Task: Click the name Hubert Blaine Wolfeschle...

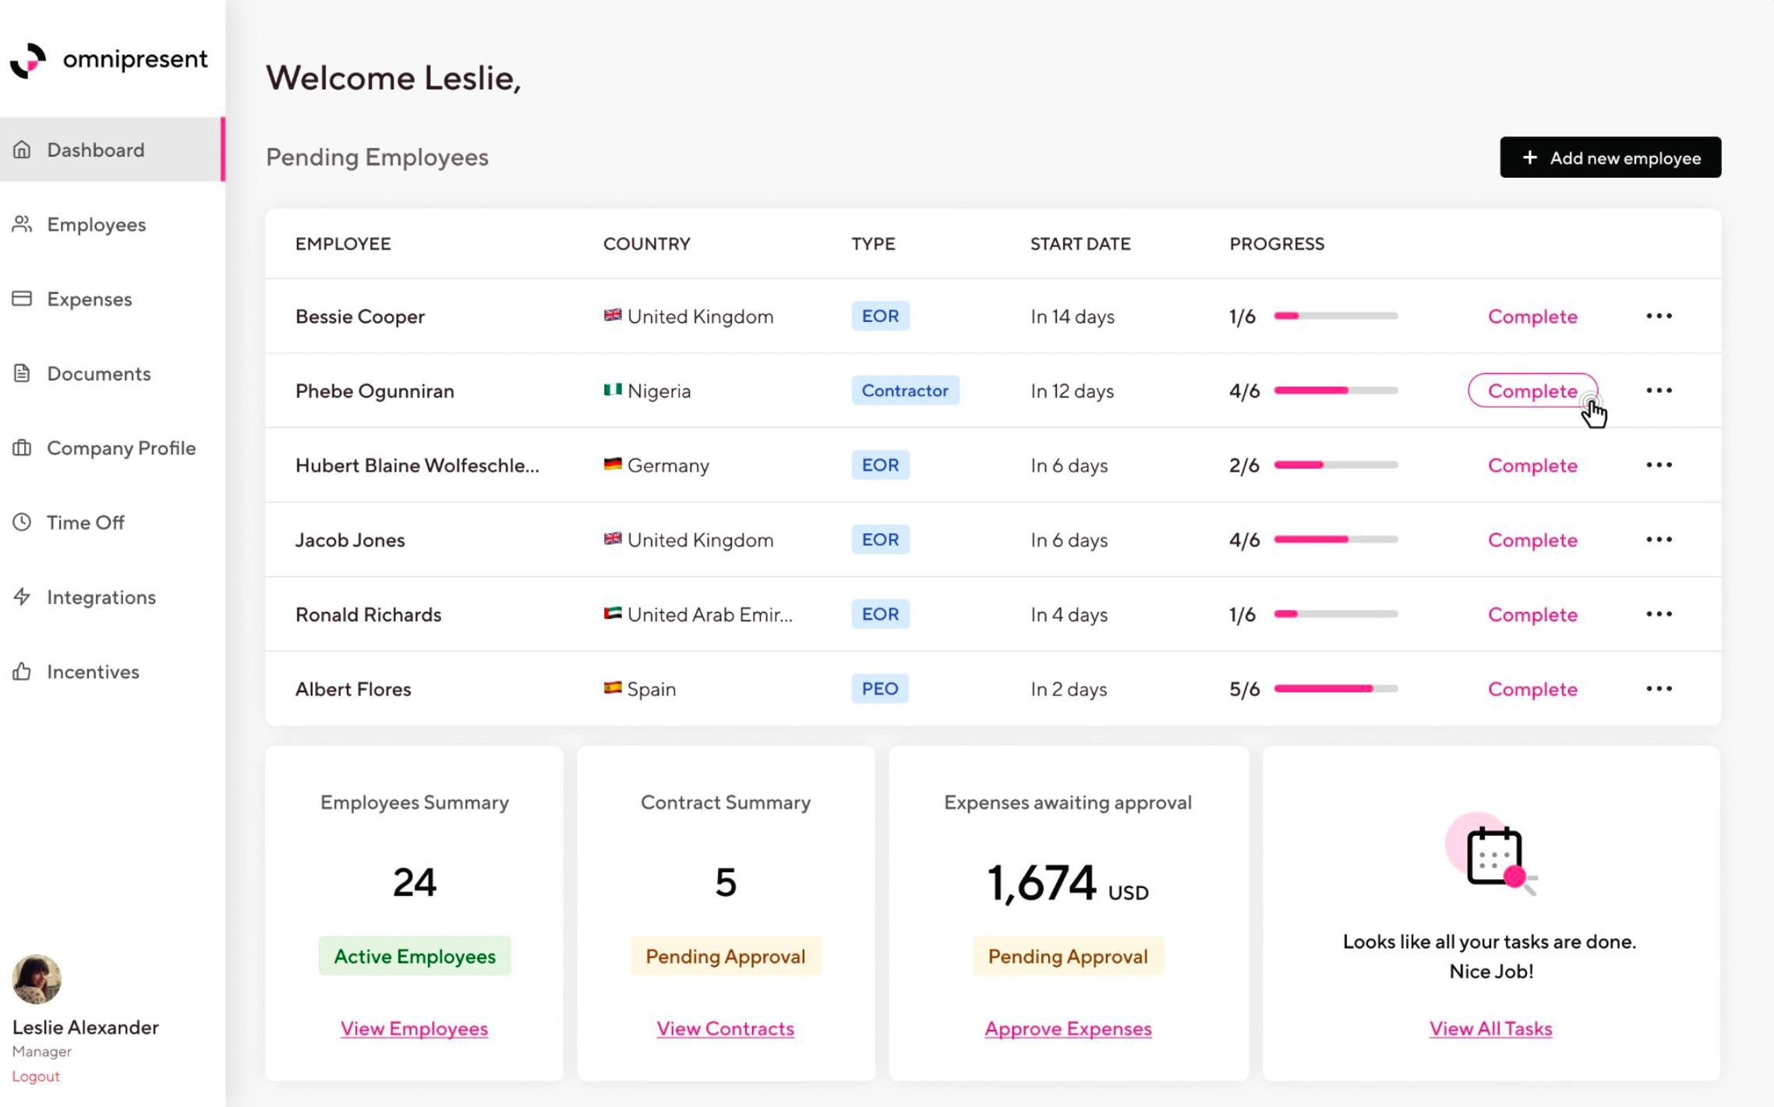Action: point(417,465)
